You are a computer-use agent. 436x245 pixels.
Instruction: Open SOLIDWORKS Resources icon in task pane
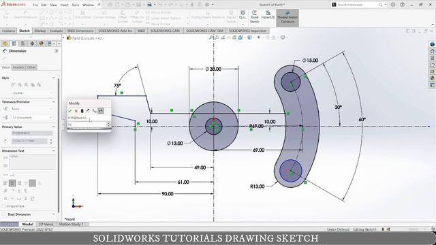click(432, 51)
